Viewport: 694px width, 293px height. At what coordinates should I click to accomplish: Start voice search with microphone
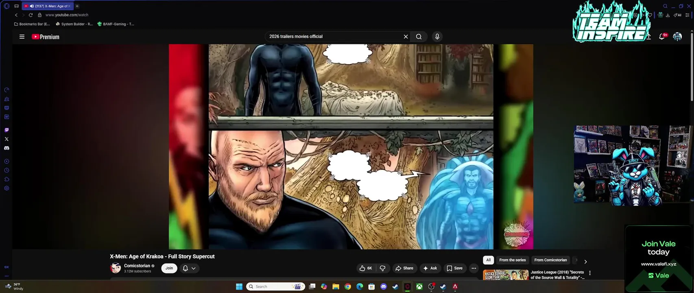click(437, 37)
